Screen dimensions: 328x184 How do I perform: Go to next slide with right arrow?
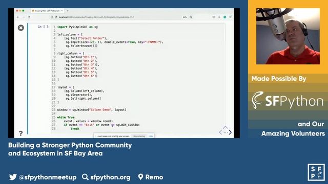(230, 132)
